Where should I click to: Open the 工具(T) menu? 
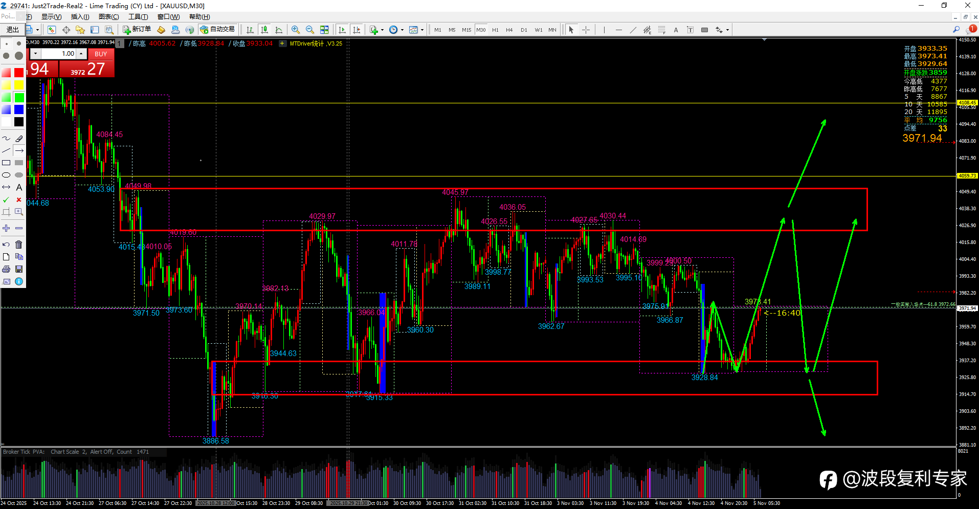(x=138, y=17)
